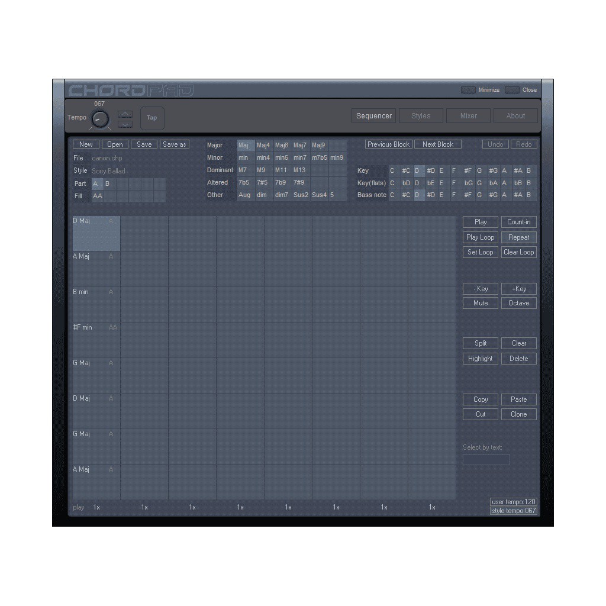Open the Styles tab
This screenshot has height=606, width=606.
click(421, 116)
